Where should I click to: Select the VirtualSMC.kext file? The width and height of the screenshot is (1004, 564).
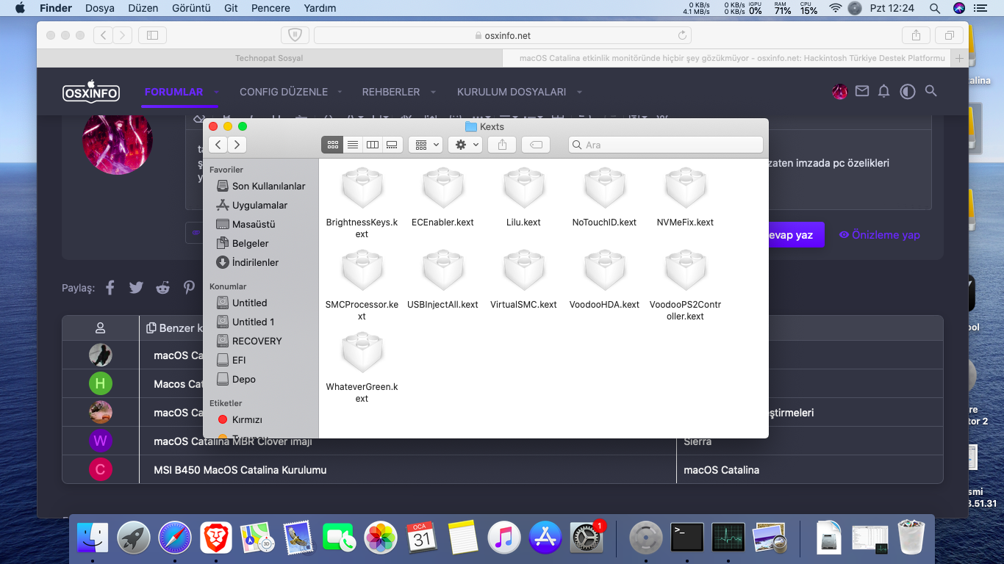click(523, 272)
